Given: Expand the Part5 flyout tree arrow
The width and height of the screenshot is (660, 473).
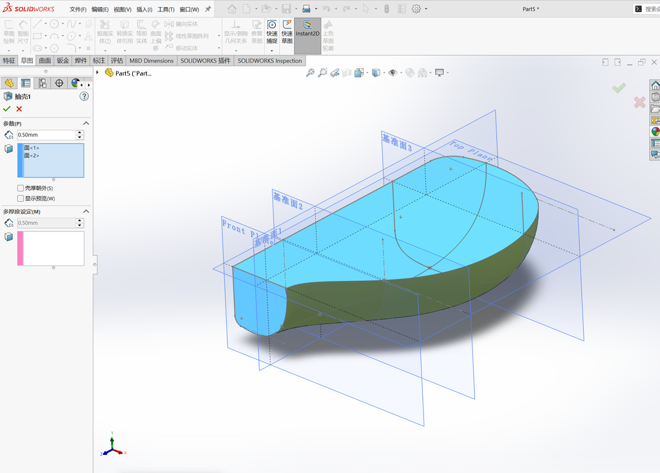Looking at the screenshot, I should [x=98, y=73].
